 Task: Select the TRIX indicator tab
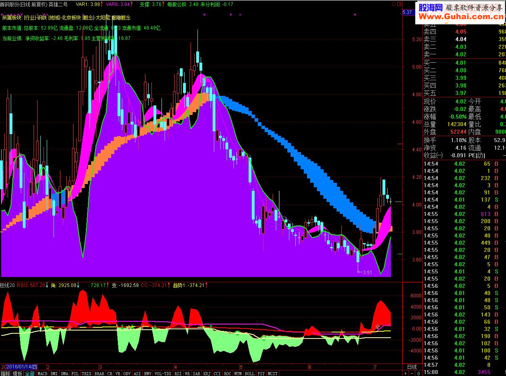coord(87,374)
